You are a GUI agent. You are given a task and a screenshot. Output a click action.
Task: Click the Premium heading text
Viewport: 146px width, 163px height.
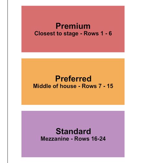73,26
